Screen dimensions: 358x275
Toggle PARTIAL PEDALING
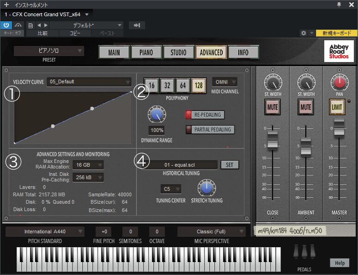pyautogui.click(x=210, y=130)
